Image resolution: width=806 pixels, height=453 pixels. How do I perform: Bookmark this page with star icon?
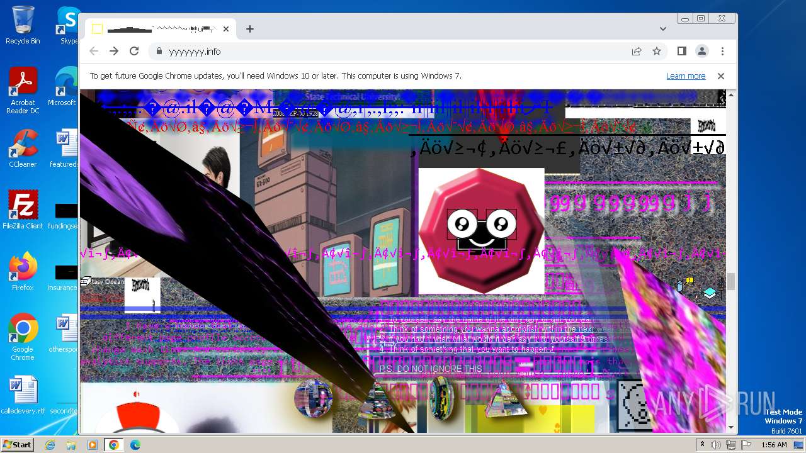click(657, 51)
